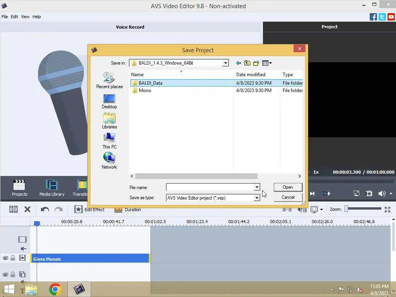Close the Save Project dialog
The height and width of the screenshot is (297, 396).
tap(300, 48)
